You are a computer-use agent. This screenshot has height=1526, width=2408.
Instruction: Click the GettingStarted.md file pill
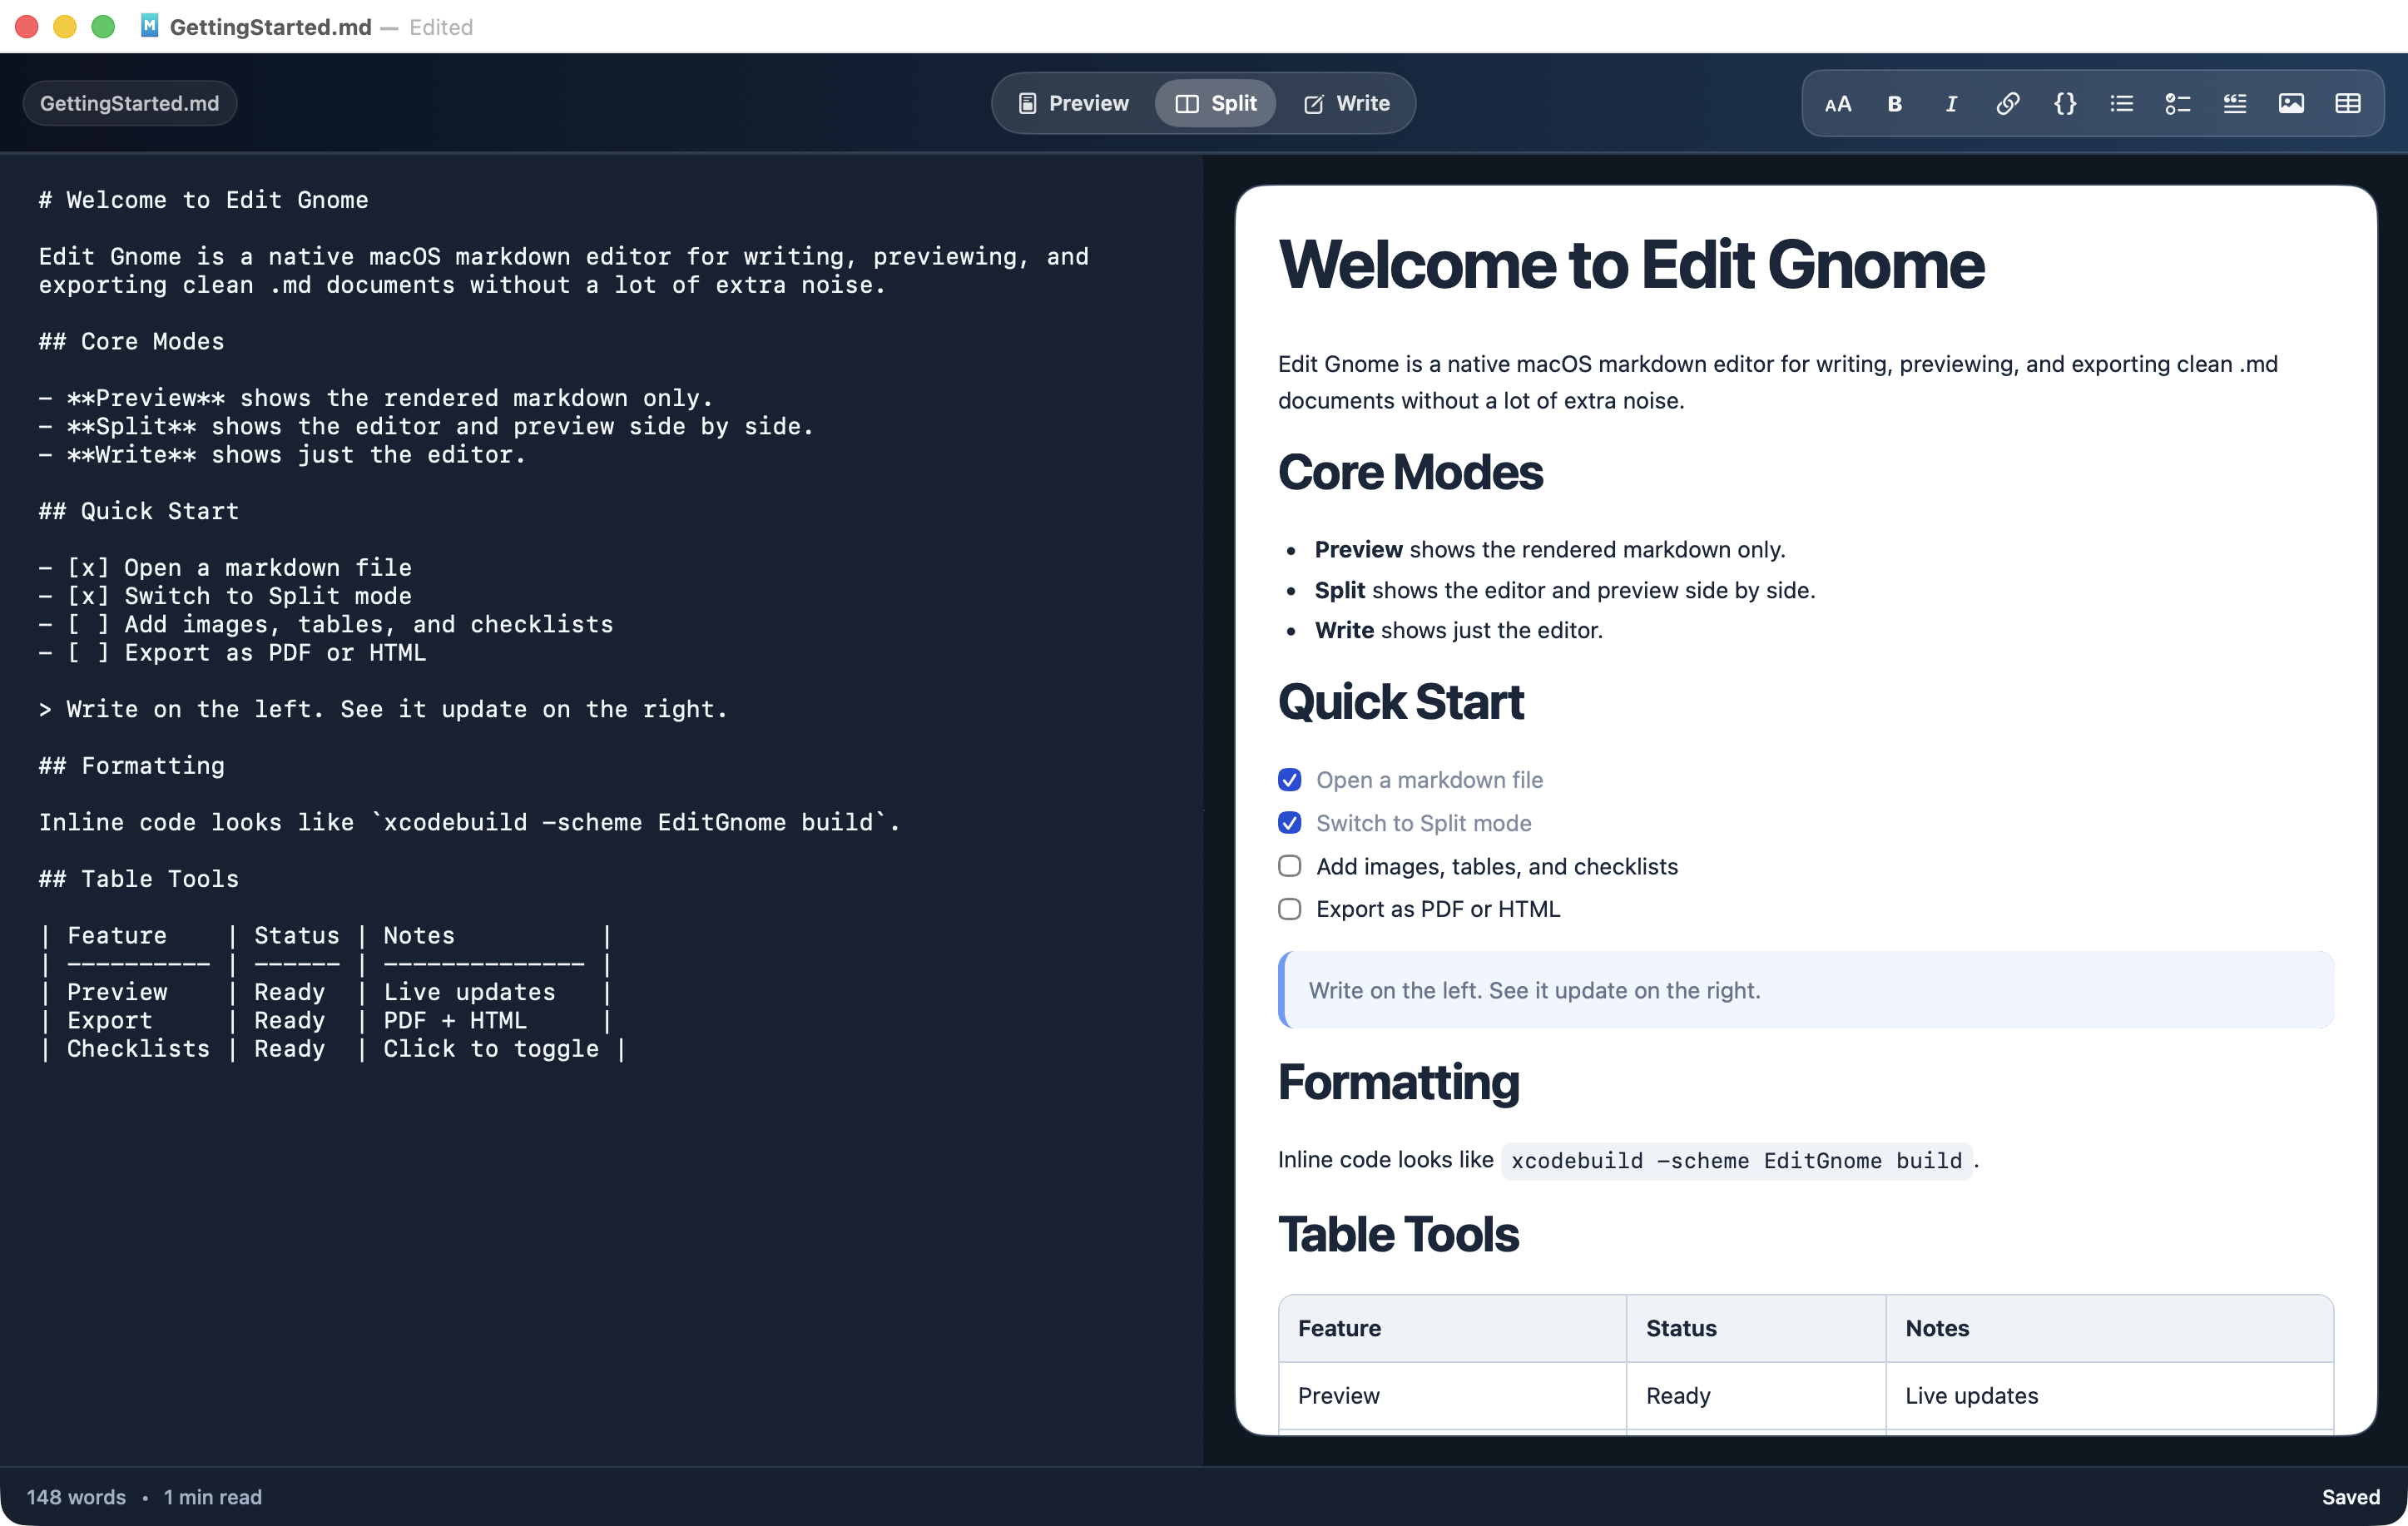(129, 103)
